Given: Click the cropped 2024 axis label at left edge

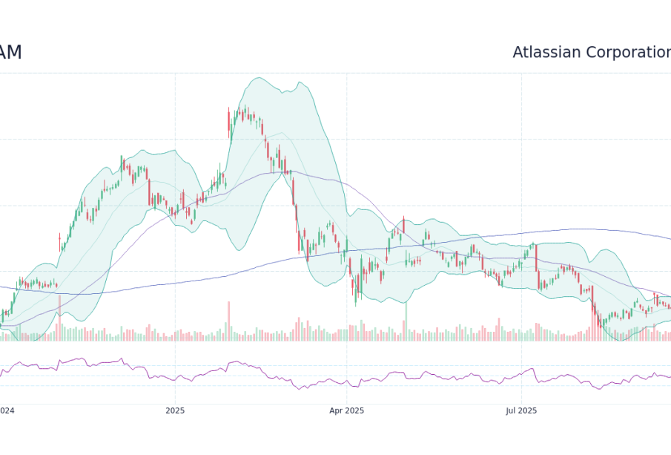Looking at the screenshot, I should [7, 411].
